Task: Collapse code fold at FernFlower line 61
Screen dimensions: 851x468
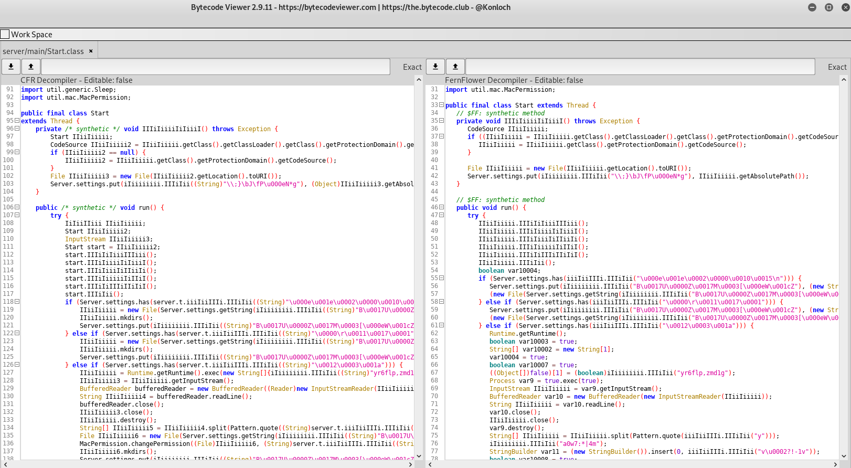Action: (x=441, y=325)
